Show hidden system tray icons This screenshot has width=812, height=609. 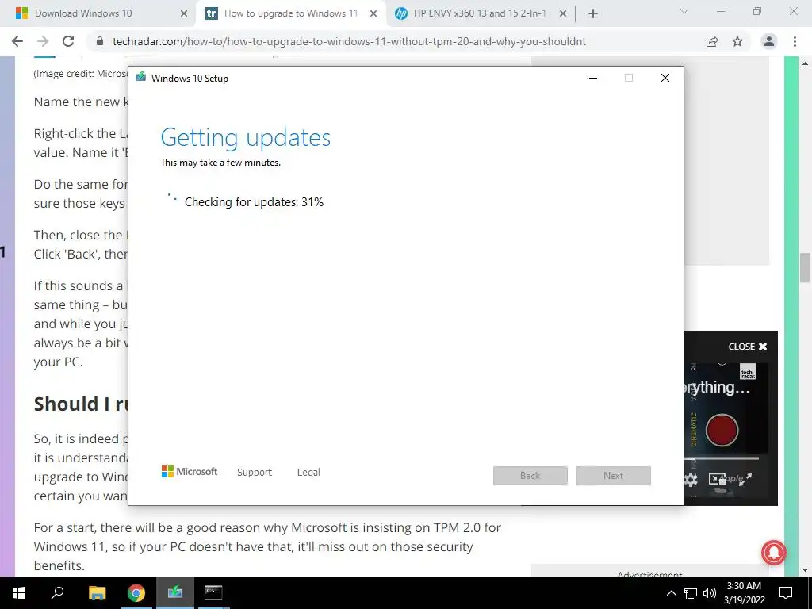[x=671, y=593]
